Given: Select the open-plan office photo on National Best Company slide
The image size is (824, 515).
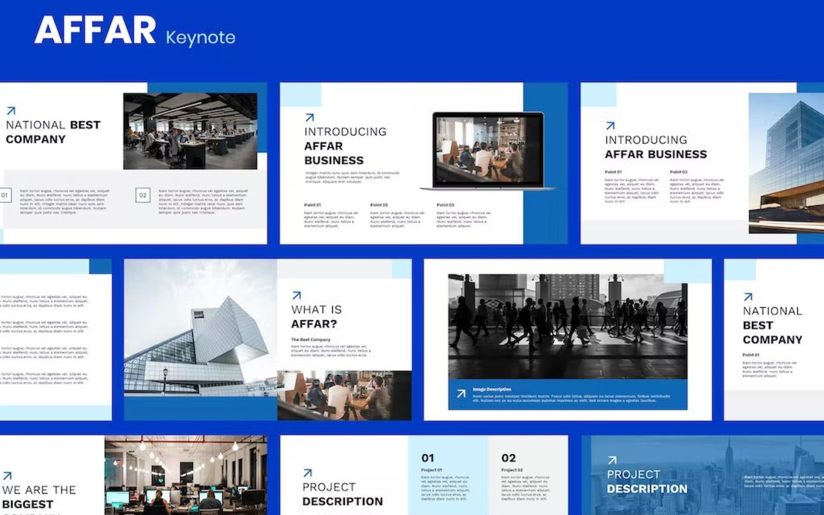Looking at the screenshot, I should 190,131.
